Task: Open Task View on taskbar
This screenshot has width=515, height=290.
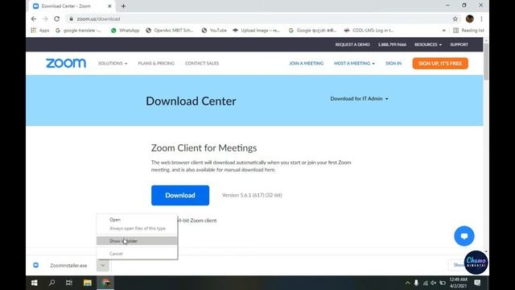Action: click(x=69, y=283)
